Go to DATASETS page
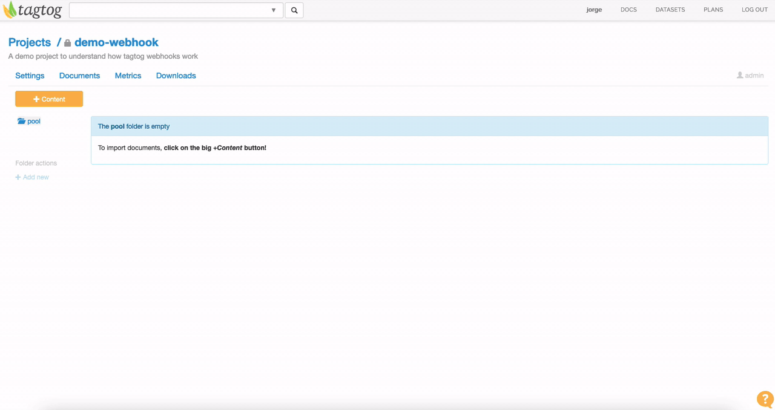This screenshot has width=775, height=410. click(670, 10)
